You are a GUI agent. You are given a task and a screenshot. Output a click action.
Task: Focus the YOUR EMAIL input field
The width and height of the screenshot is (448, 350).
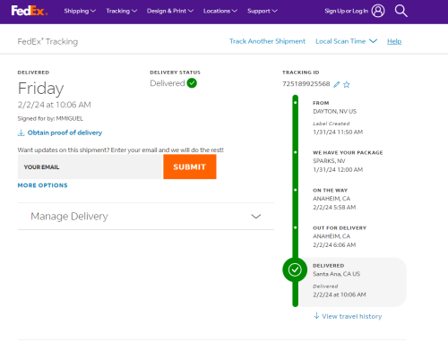[x=90, y=166]
